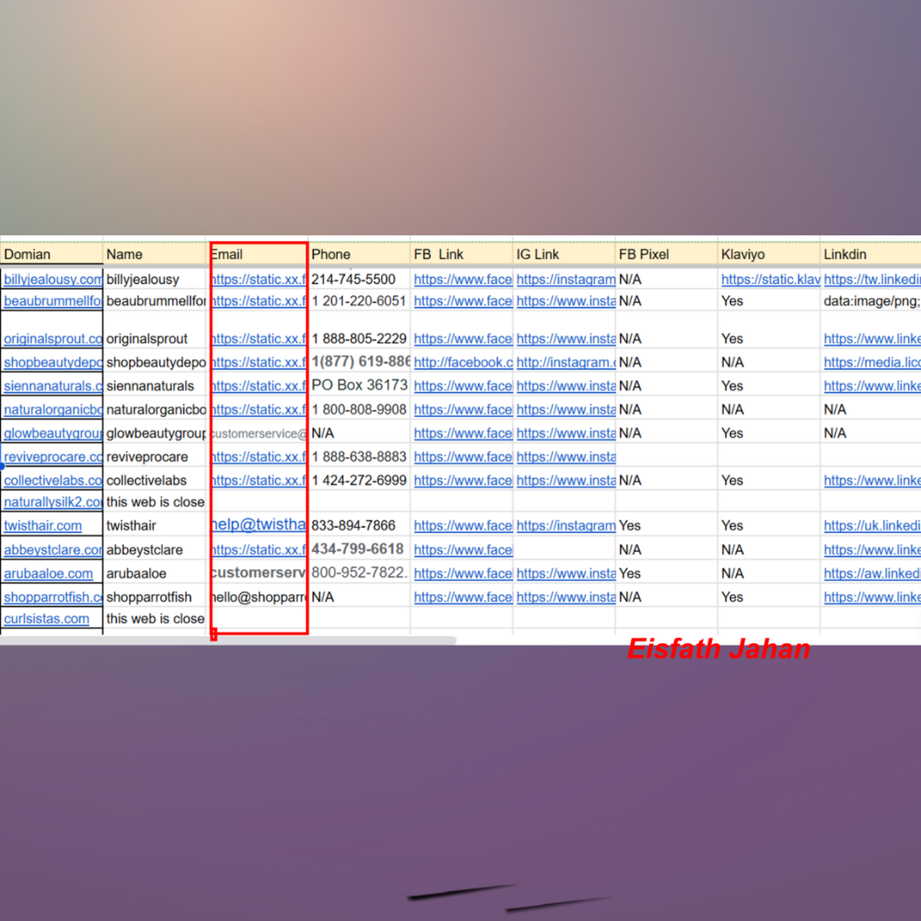Select phone cell 214-745-5500

358,280
